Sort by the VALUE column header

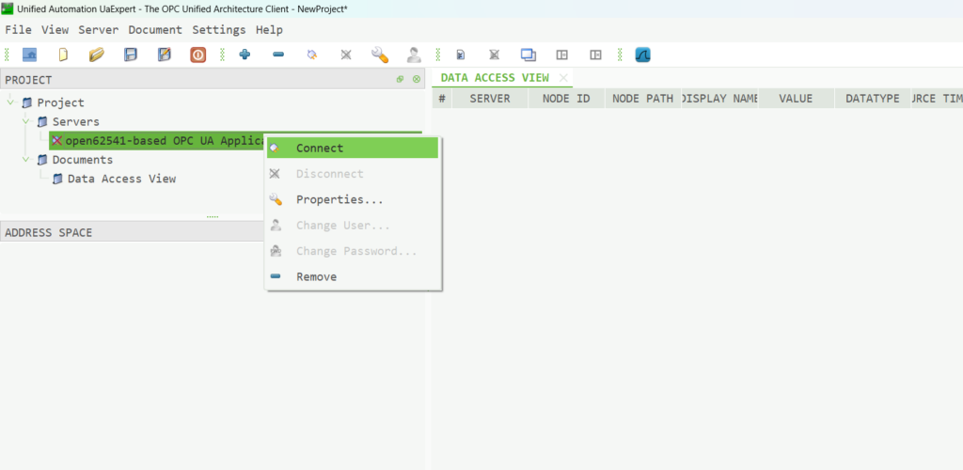click(796, 98)
